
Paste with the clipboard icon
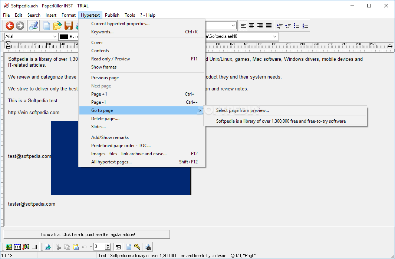[x=76, y=247]
